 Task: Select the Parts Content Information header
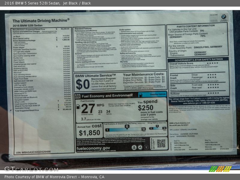[x=199, y=26]
